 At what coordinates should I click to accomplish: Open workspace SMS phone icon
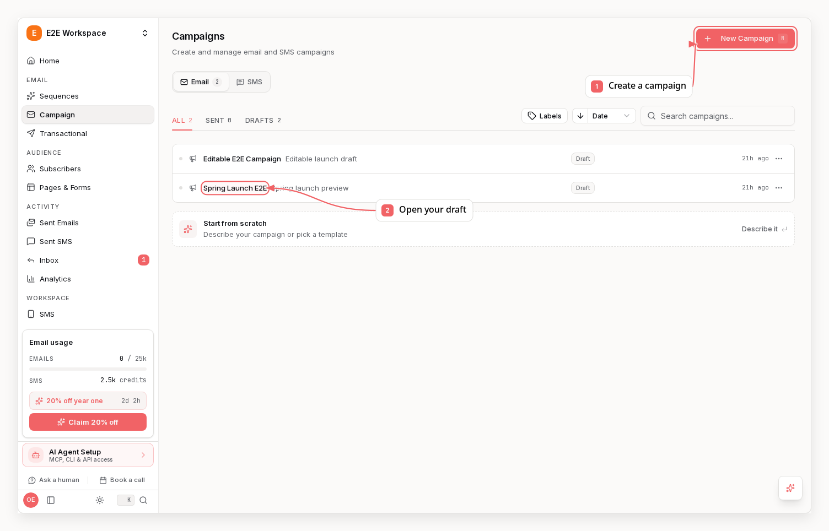[x=31, y=314]
